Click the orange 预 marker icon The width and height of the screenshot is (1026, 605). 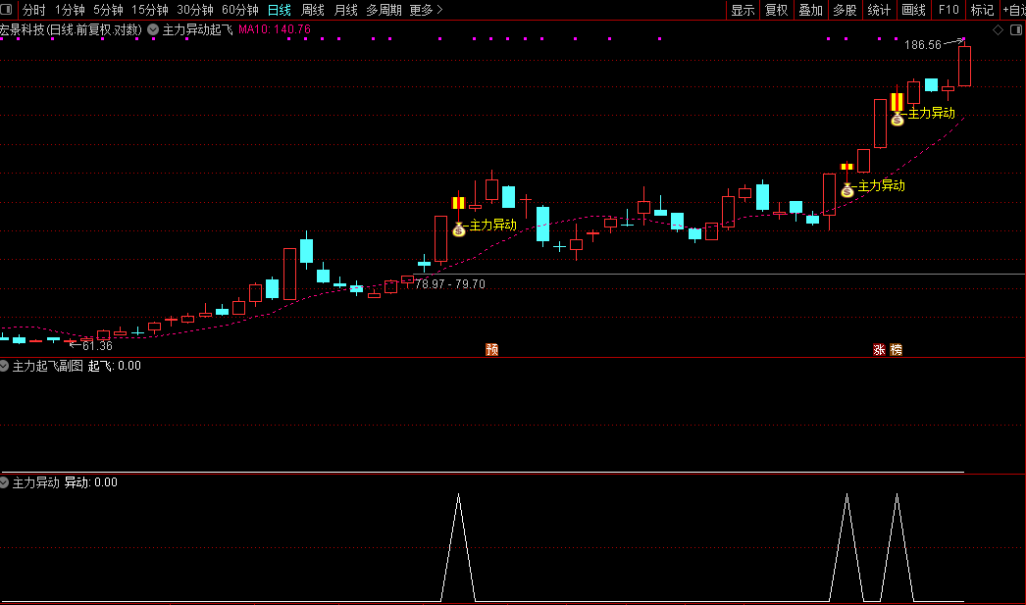pyautogui.click(x=492, y=349)
